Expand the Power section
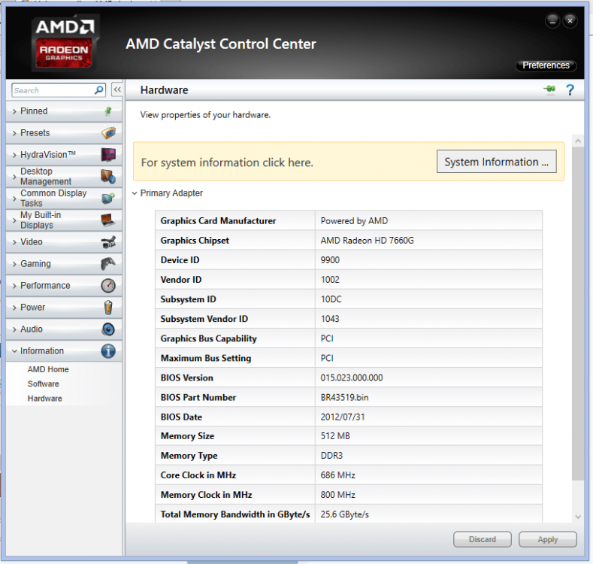The height and width of the screenshot is (564, 593). coord(64,308)
